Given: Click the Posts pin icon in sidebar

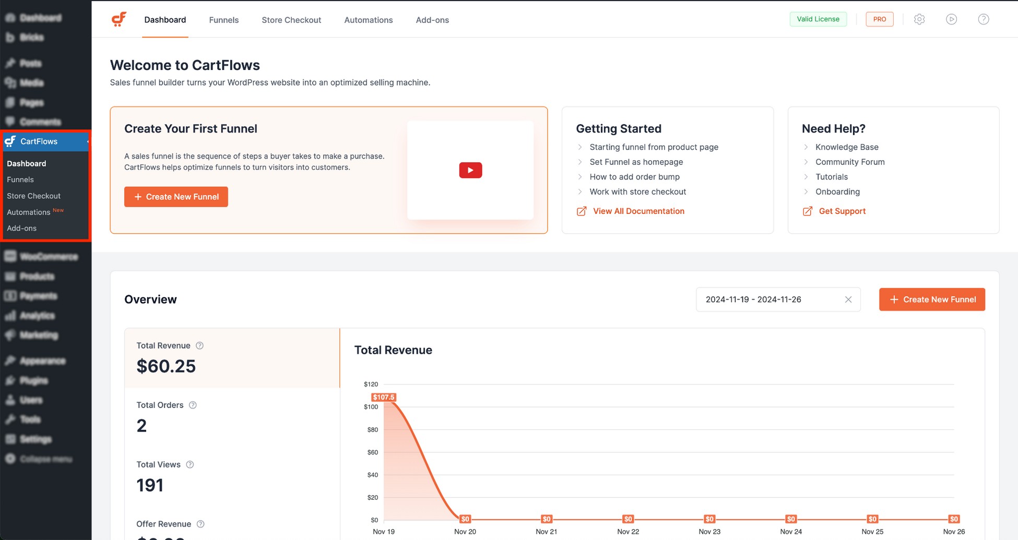Looking at the screenshot, I should click(x=10, y=63).
